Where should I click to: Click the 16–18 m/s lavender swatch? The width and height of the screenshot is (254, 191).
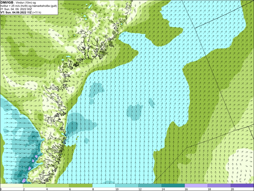click(x=196, y=185)
